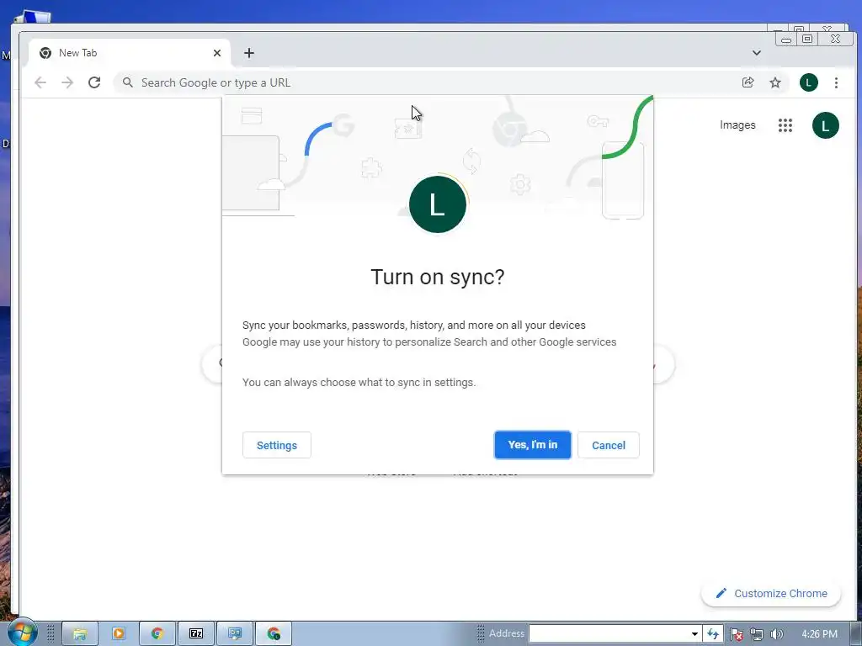The height and width of the screenshot is (646, 862).
Task: Open the clock showing 4:26 PM
Action: click(819, 634)
